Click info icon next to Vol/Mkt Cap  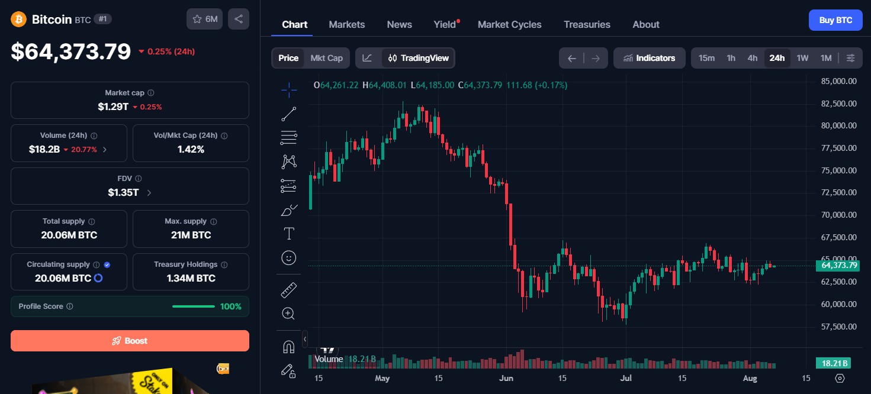[x=224, y=135]
